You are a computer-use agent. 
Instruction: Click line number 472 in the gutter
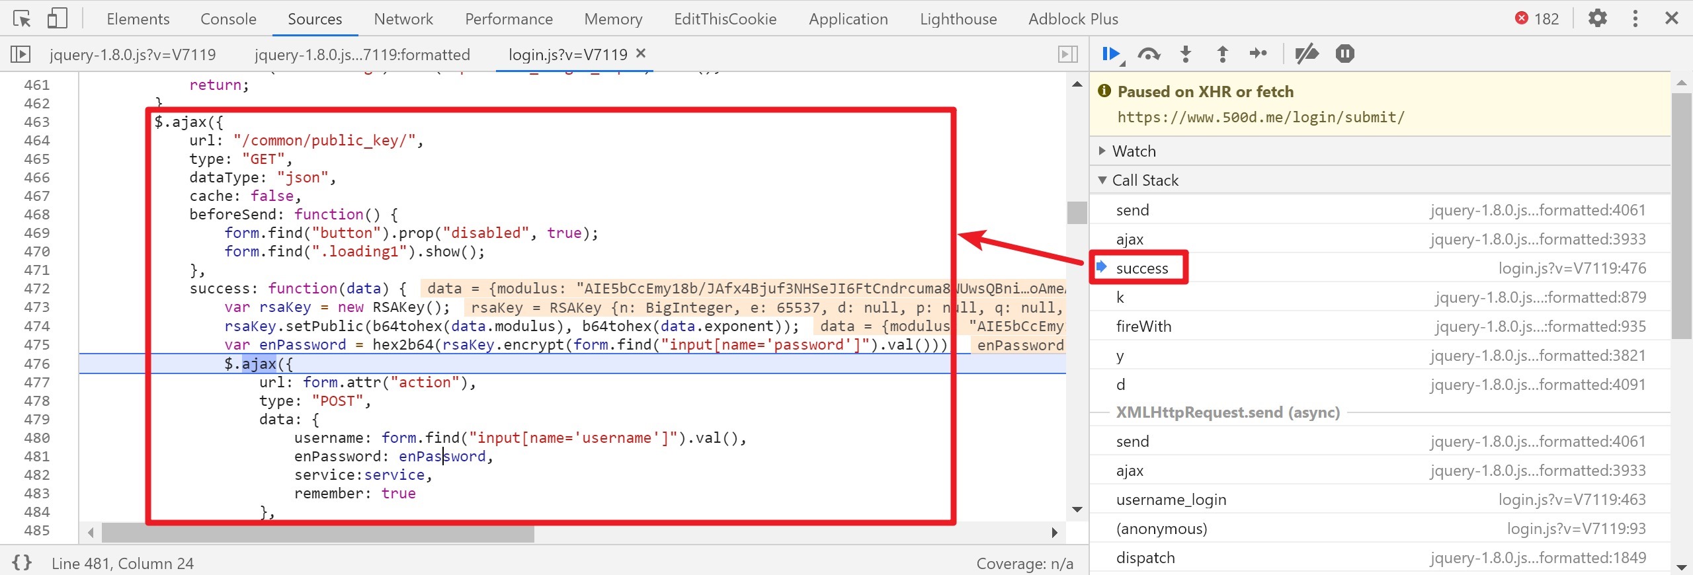(x=37, y=289)
